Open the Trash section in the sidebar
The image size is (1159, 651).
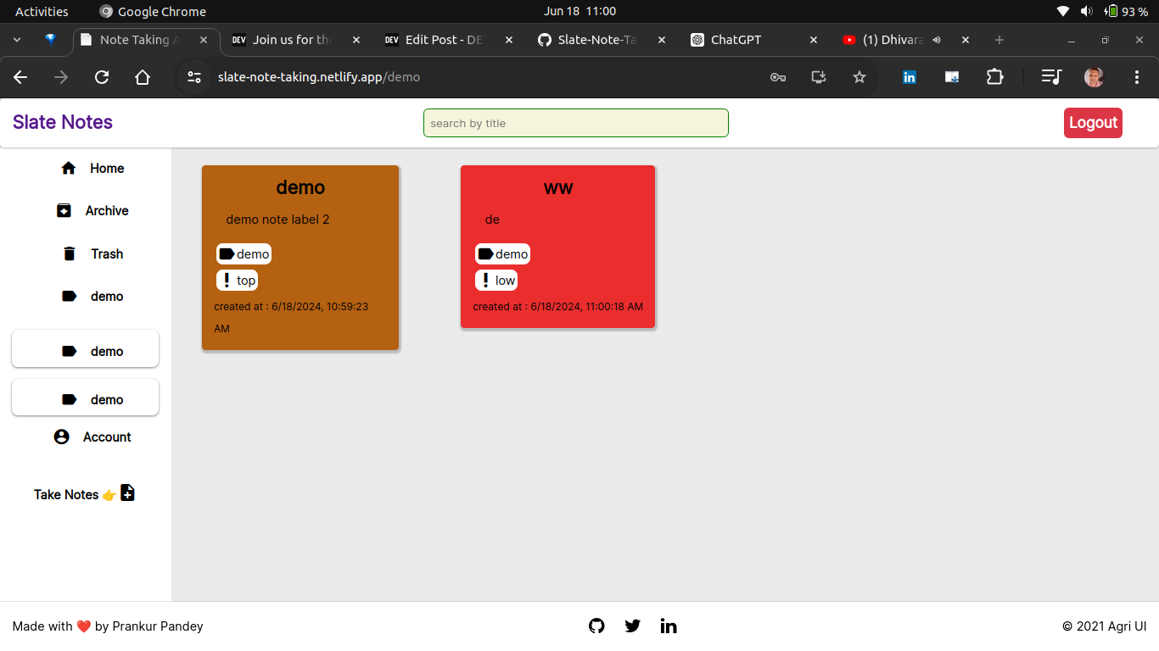point(92,253)
